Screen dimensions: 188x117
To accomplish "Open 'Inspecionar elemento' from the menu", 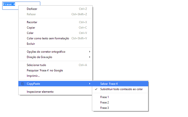I will coord(40,92).
